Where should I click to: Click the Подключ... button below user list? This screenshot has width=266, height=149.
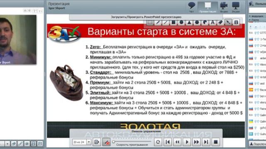point(257,144)
